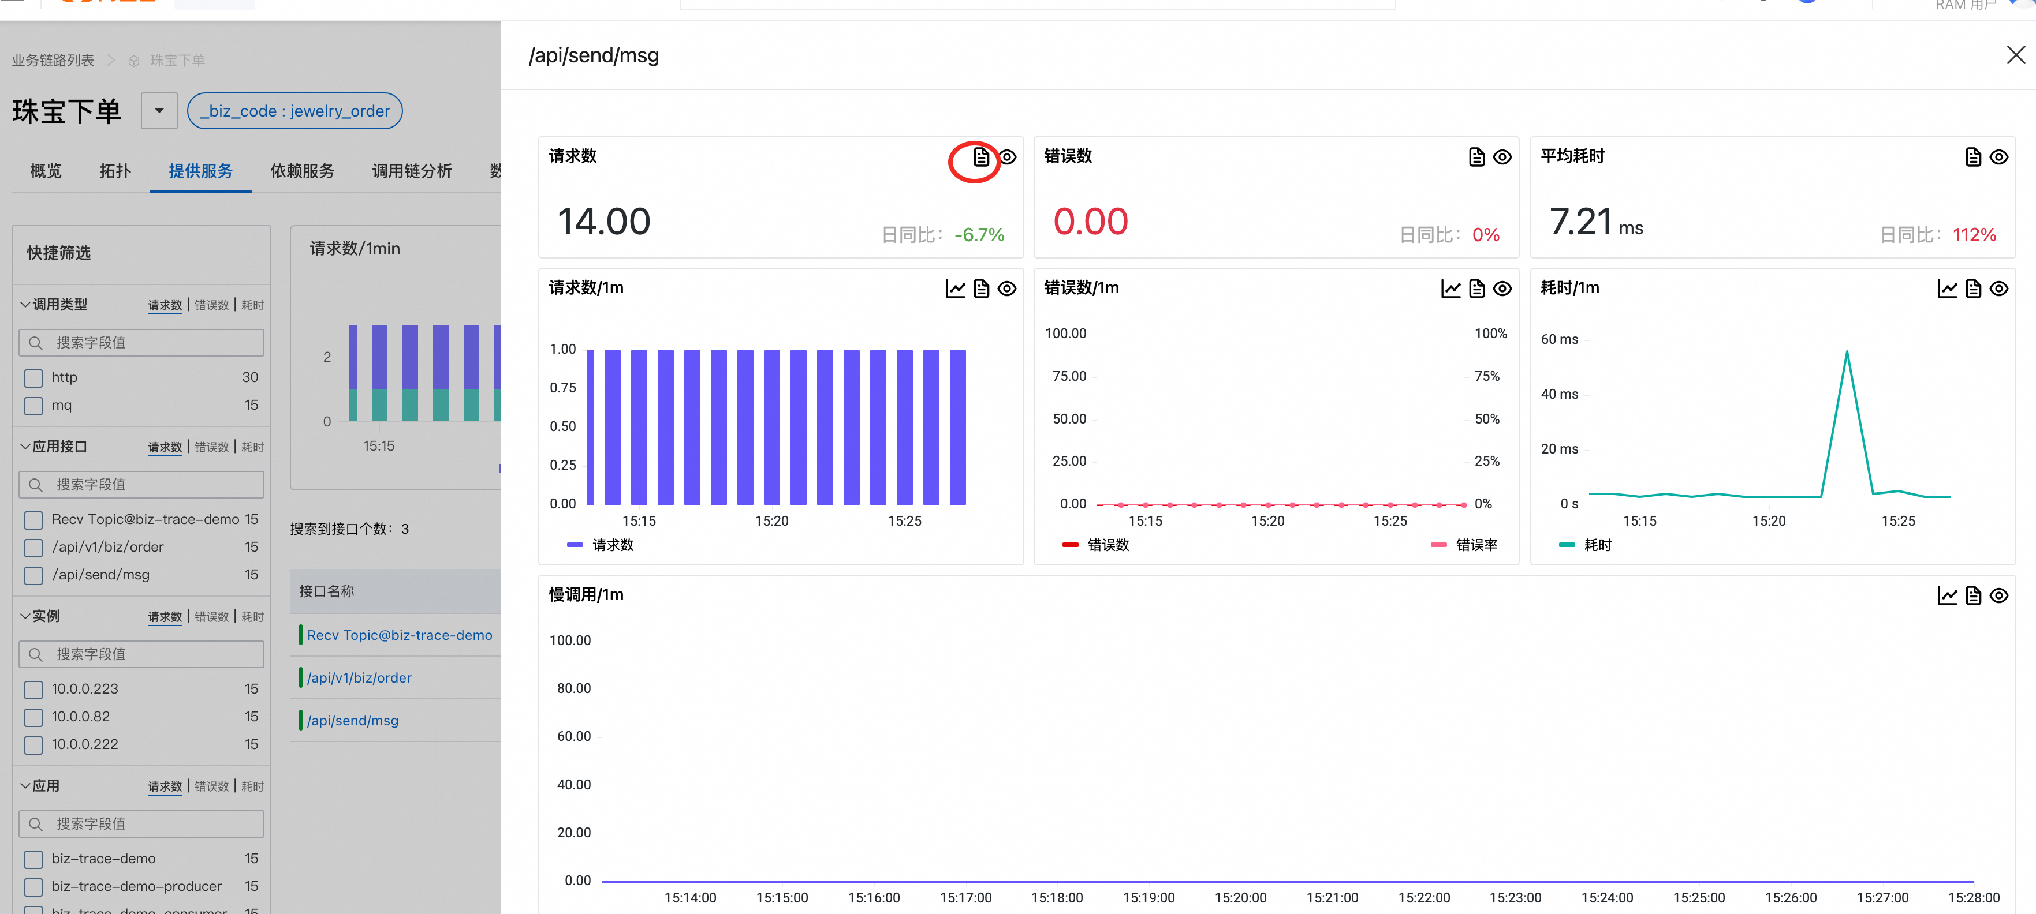Click the document icon on 请求数 card
The height and width of the screenshot is (914, 2036).
click(x=981, y=157)
